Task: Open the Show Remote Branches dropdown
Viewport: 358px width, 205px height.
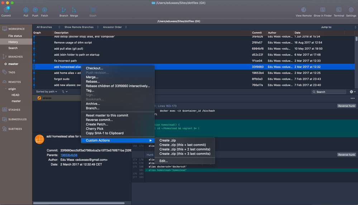Action: tap(81, 27)
